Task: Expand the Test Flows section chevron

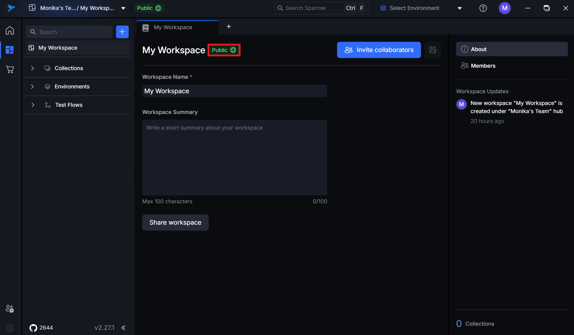Action: [x=32, y=105]
